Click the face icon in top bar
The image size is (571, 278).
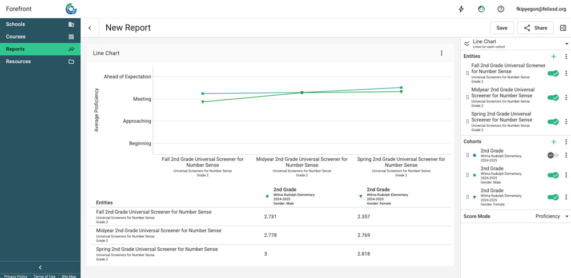point(481,9)
